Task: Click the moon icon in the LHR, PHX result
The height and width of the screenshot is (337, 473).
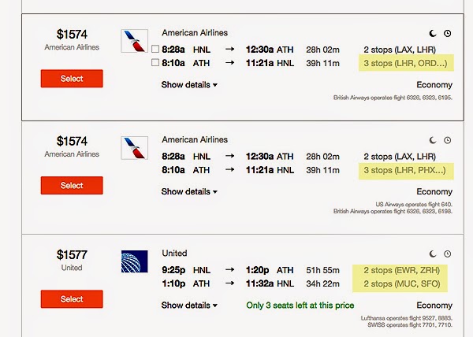Action: [433, 140]
